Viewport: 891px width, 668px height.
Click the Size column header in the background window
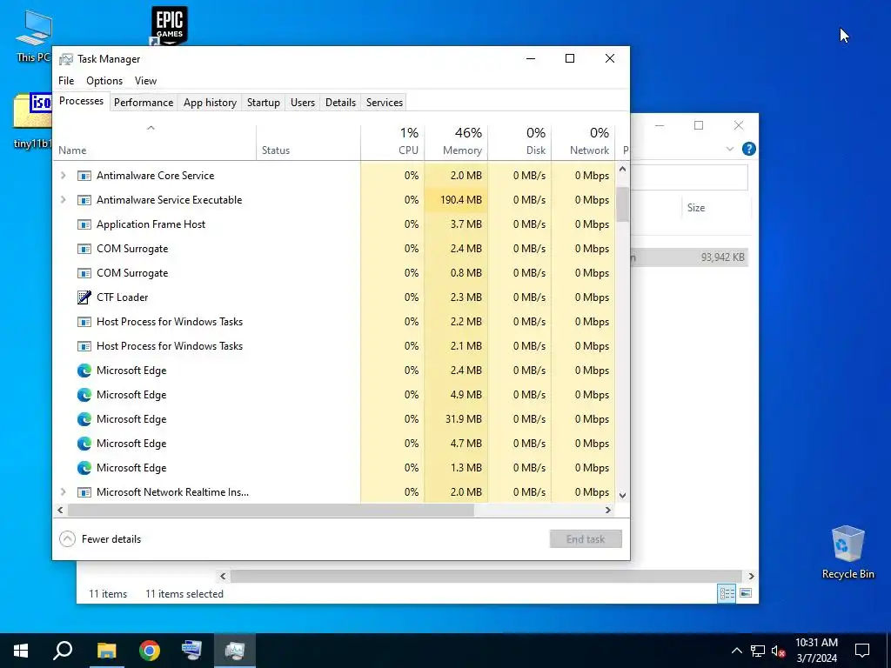coord(716,208)
